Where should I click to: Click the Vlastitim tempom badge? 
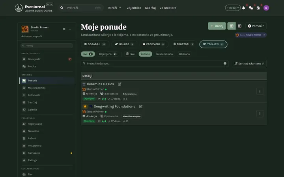tap(132, 116)
